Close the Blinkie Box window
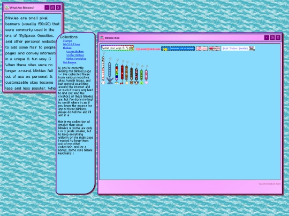 pos(278,38)
